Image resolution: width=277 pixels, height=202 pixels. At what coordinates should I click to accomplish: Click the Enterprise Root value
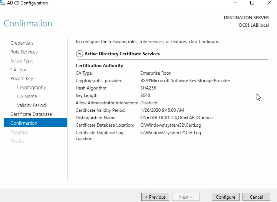(155, 73)
